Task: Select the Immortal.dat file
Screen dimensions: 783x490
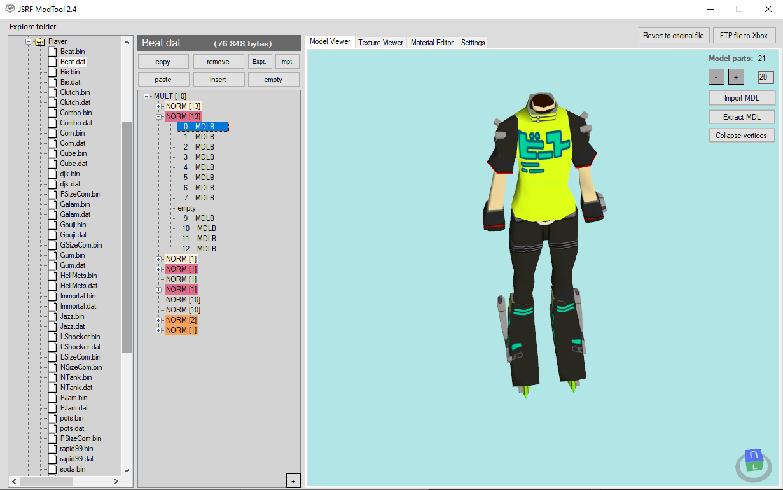Action: (x=78, y=306)
